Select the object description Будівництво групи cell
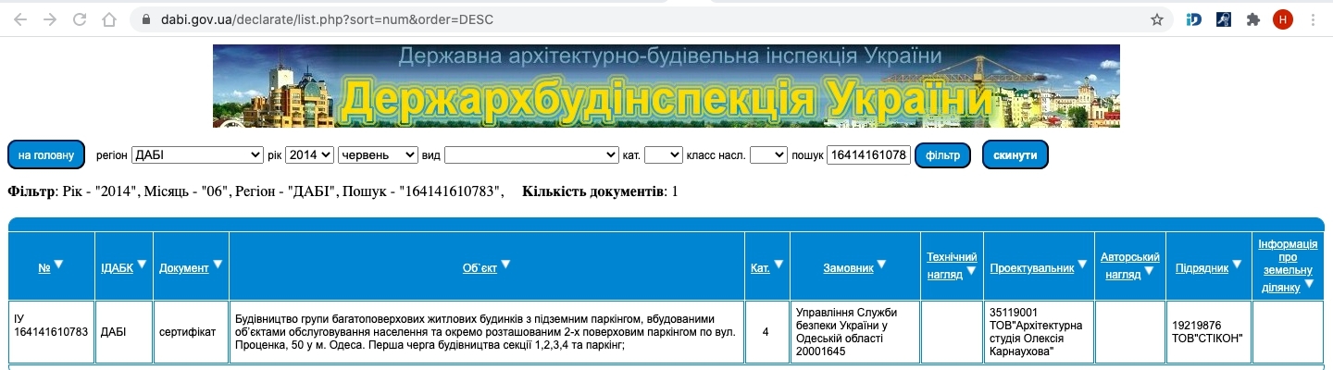The image size is (1333, 370). pos(487,332)
